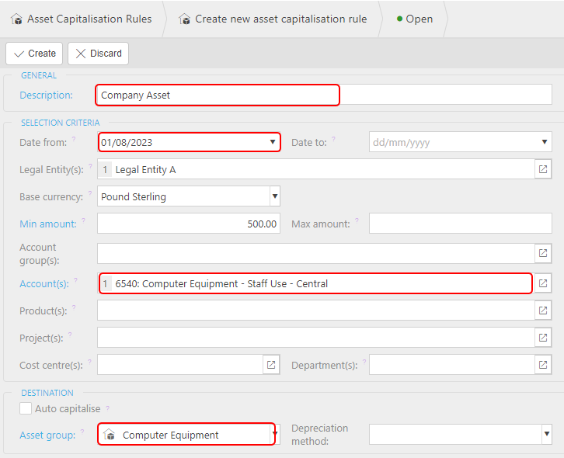Viewport: 564px width, 458px height.
Task: Click the Asset group help question mark
Action: point(82,431)
